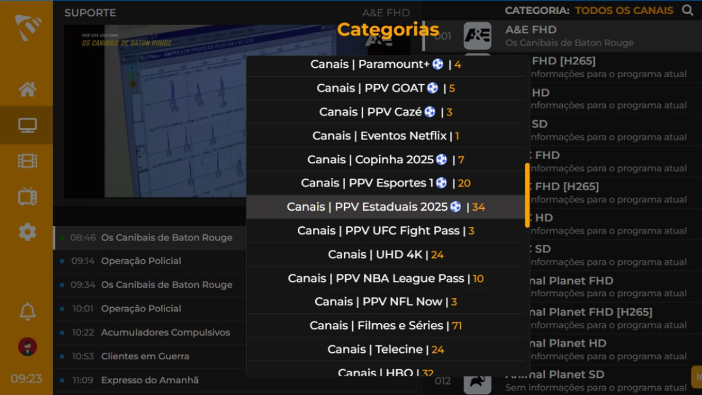Select Canais | PPV NBA League Pass
702x395 pixels.
point(386,279)
